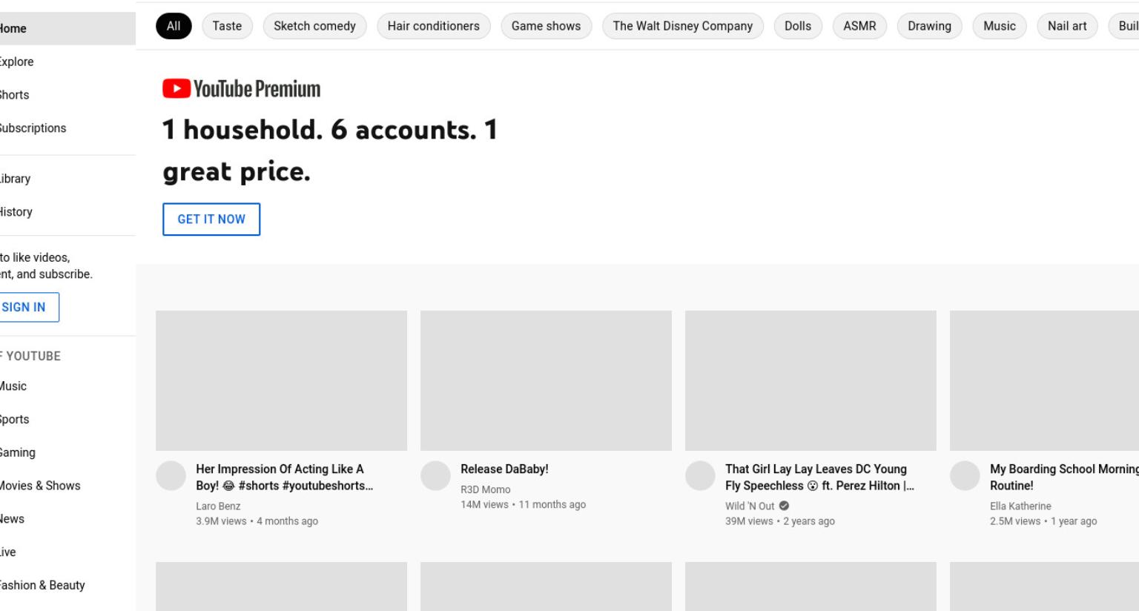Click Wild 'N Out channel name
The width and height of the screenshot is (1139, 611).
pos(750,506)
